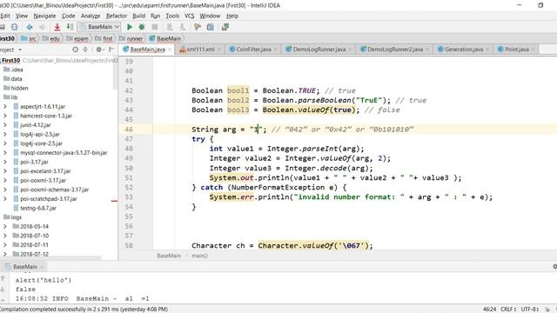
Task: Open the Build menu
Action: pos(138,16)
